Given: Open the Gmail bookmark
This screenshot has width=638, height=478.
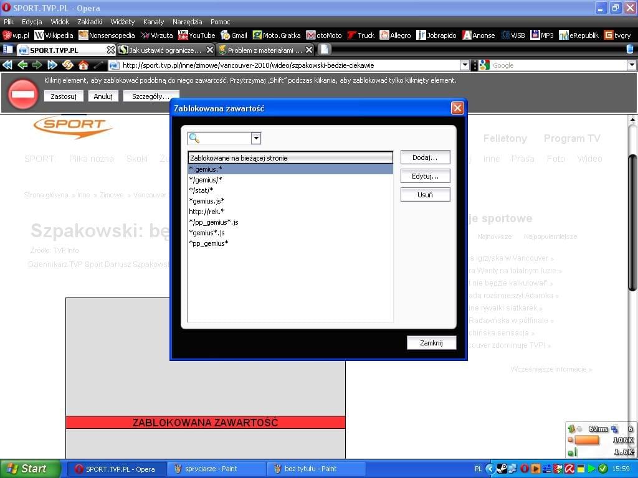Looking at the screenshot, I should (234, 35).
